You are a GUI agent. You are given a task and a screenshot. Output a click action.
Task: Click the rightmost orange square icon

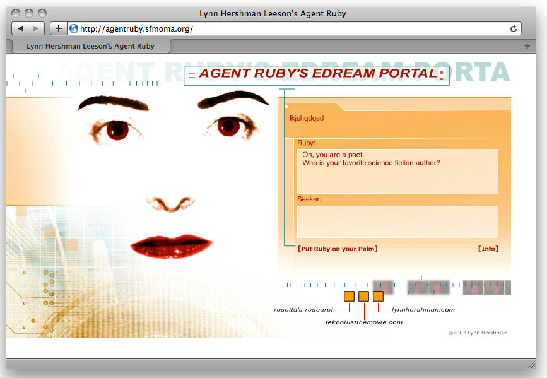point(378,297)
